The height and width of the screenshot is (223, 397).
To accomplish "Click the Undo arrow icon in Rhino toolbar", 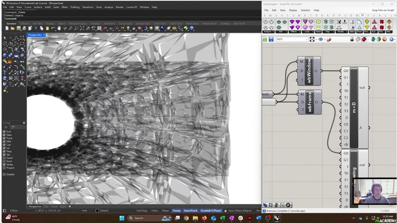I will click(x=53, y=28).
